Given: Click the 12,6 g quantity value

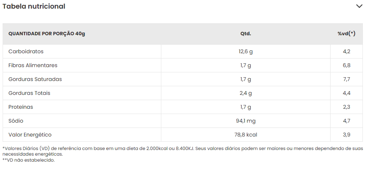Looking at the screenshot, I should [246, 51].
